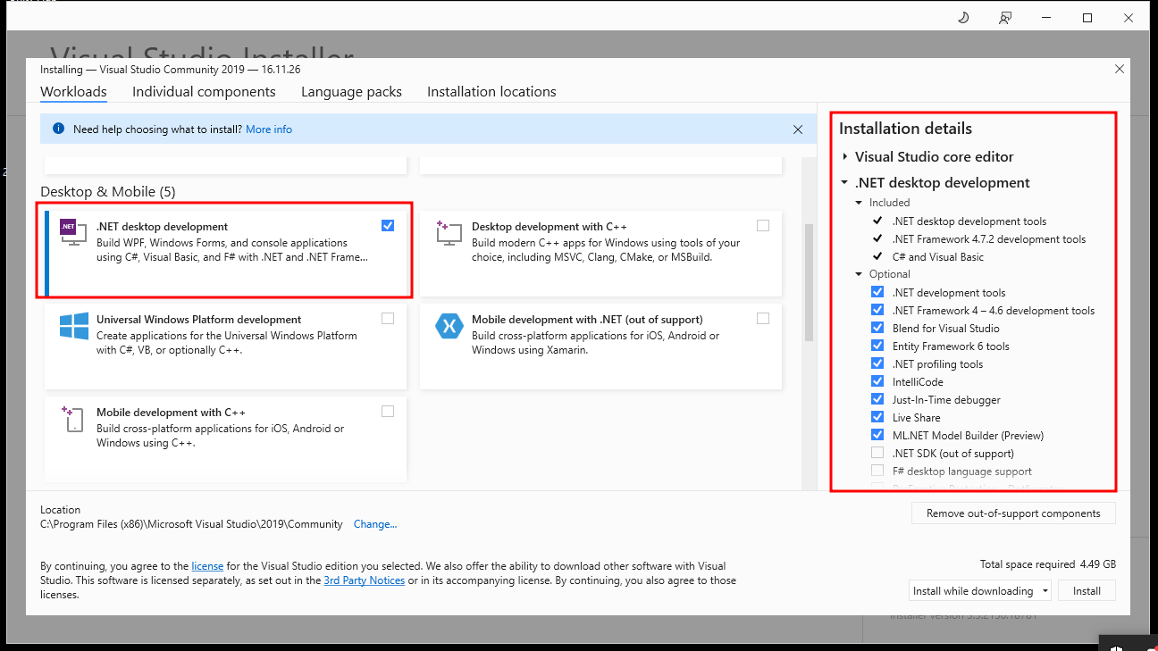Click the 'Universal Windows Platform development' card title

[199, 320]
